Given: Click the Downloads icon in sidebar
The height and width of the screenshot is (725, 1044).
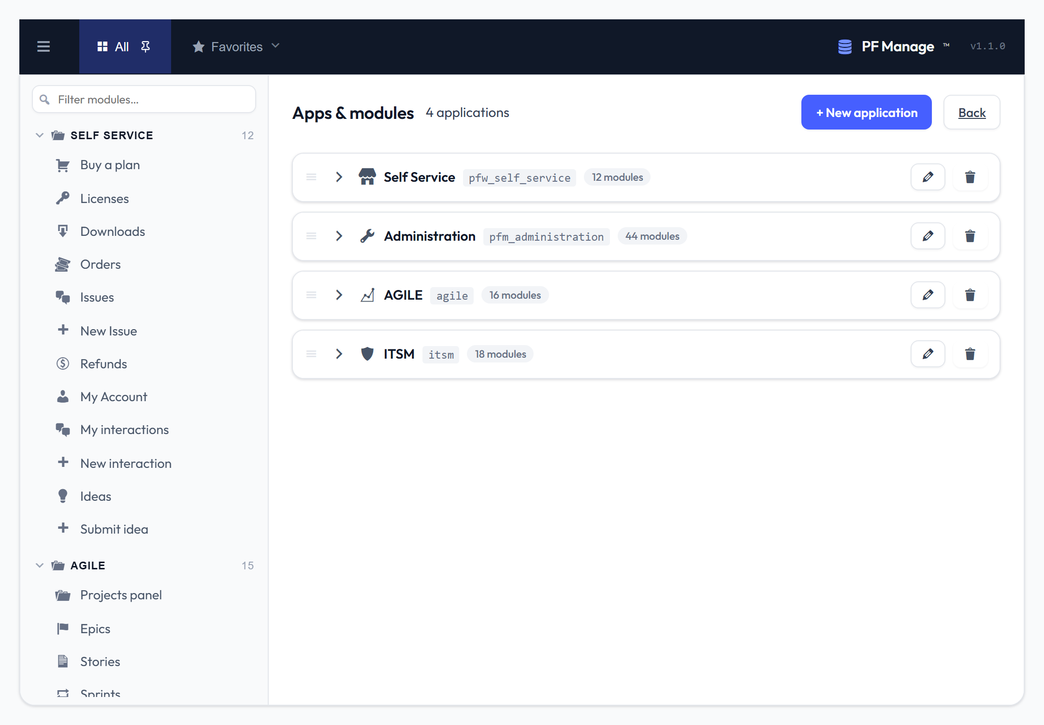Looking at the screenshot, I should pos(63,231).
